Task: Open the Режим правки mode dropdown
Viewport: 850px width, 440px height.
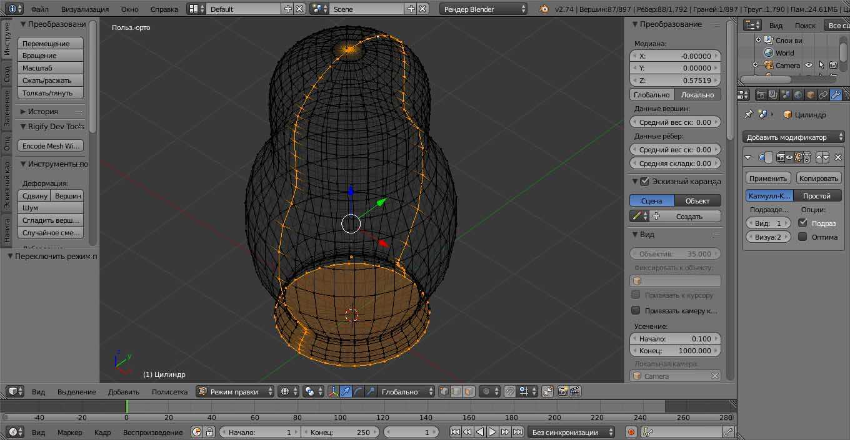Action: (235, 391)
